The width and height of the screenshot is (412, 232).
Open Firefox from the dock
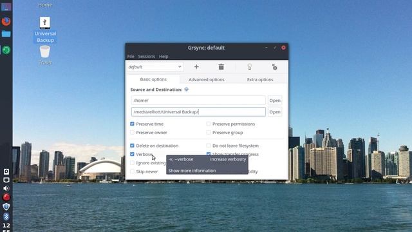(6, 21)
